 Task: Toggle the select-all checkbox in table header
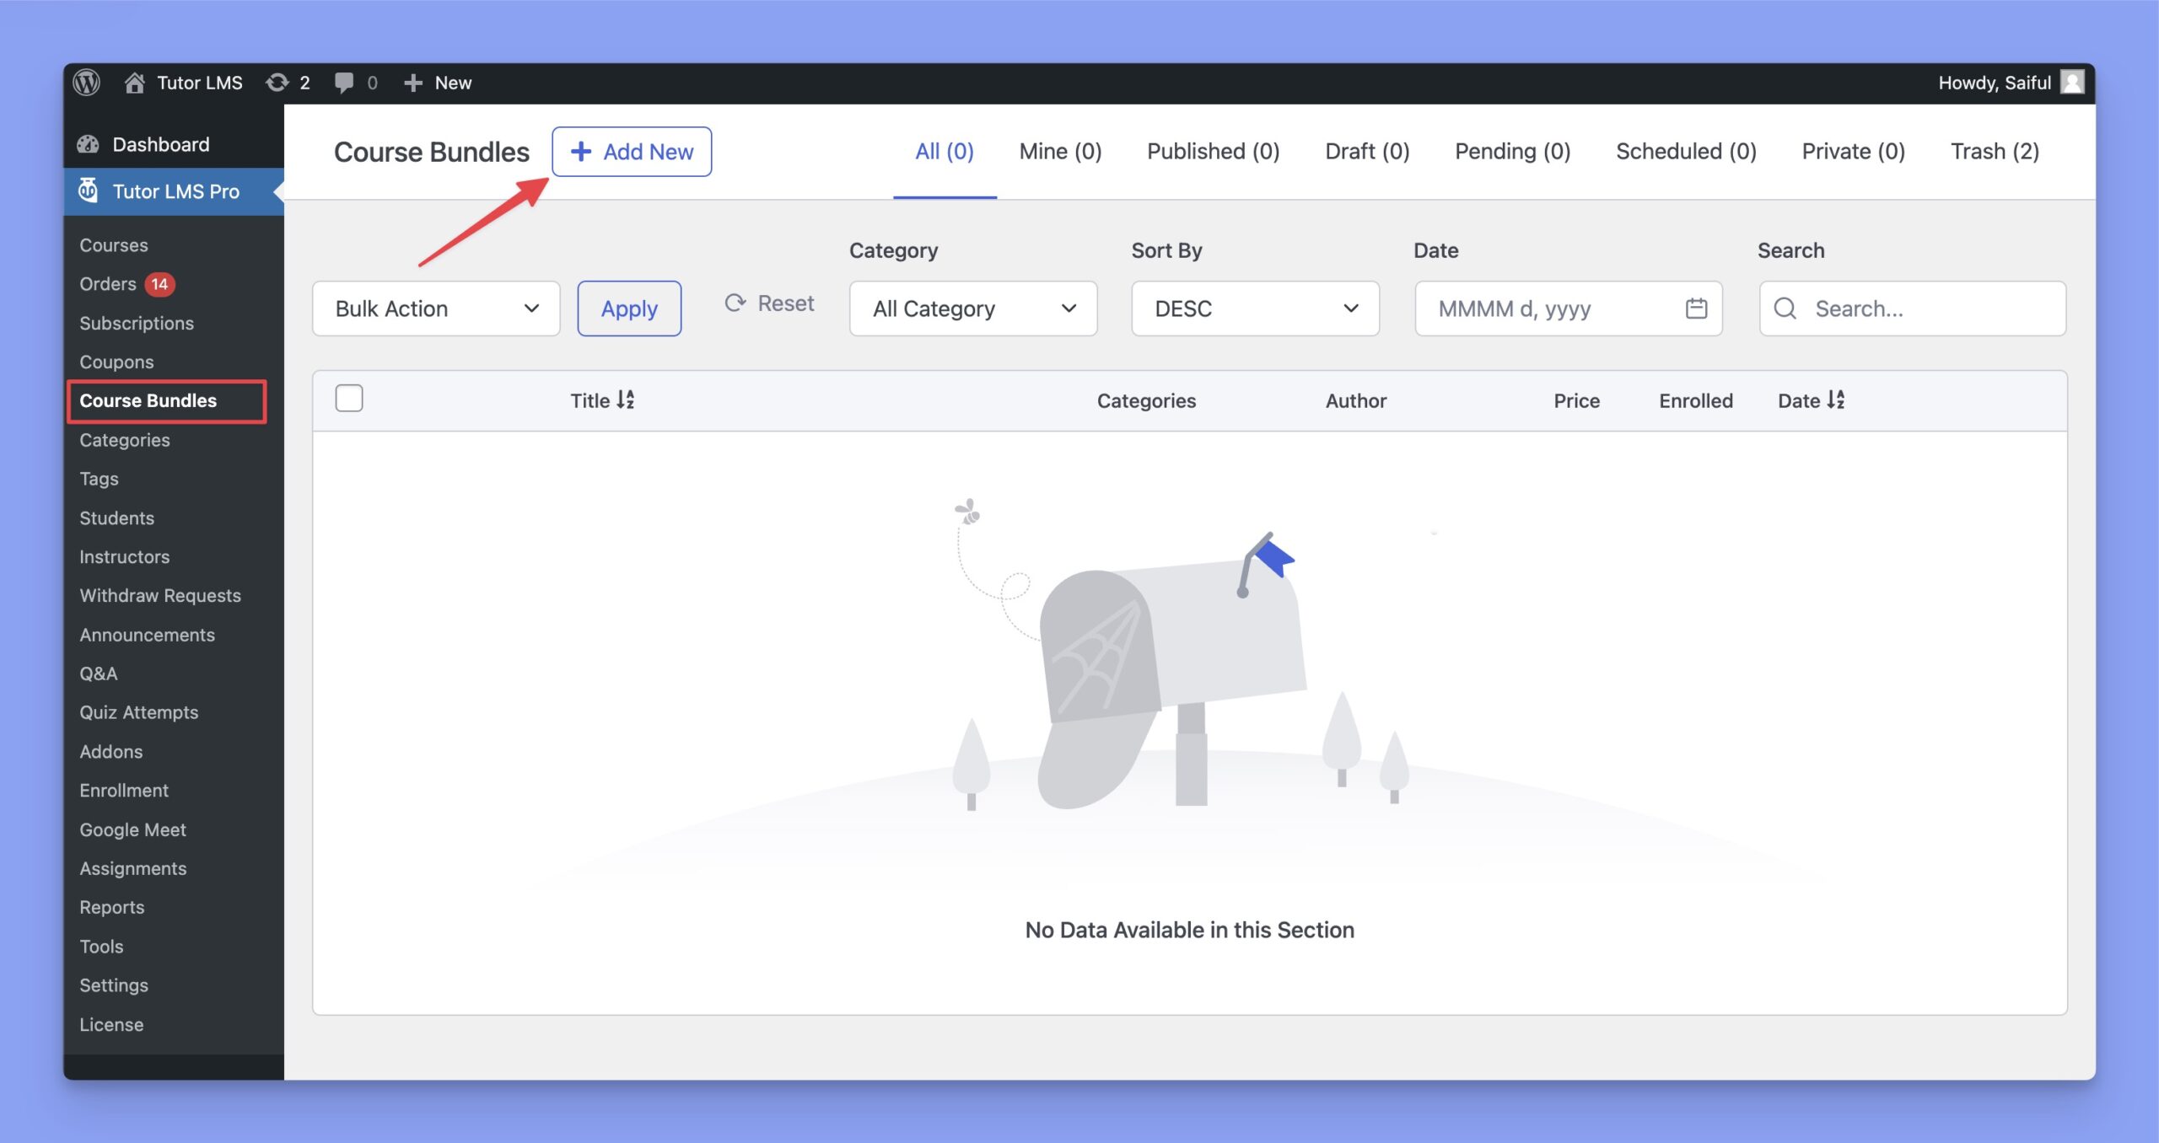[349, 398]
